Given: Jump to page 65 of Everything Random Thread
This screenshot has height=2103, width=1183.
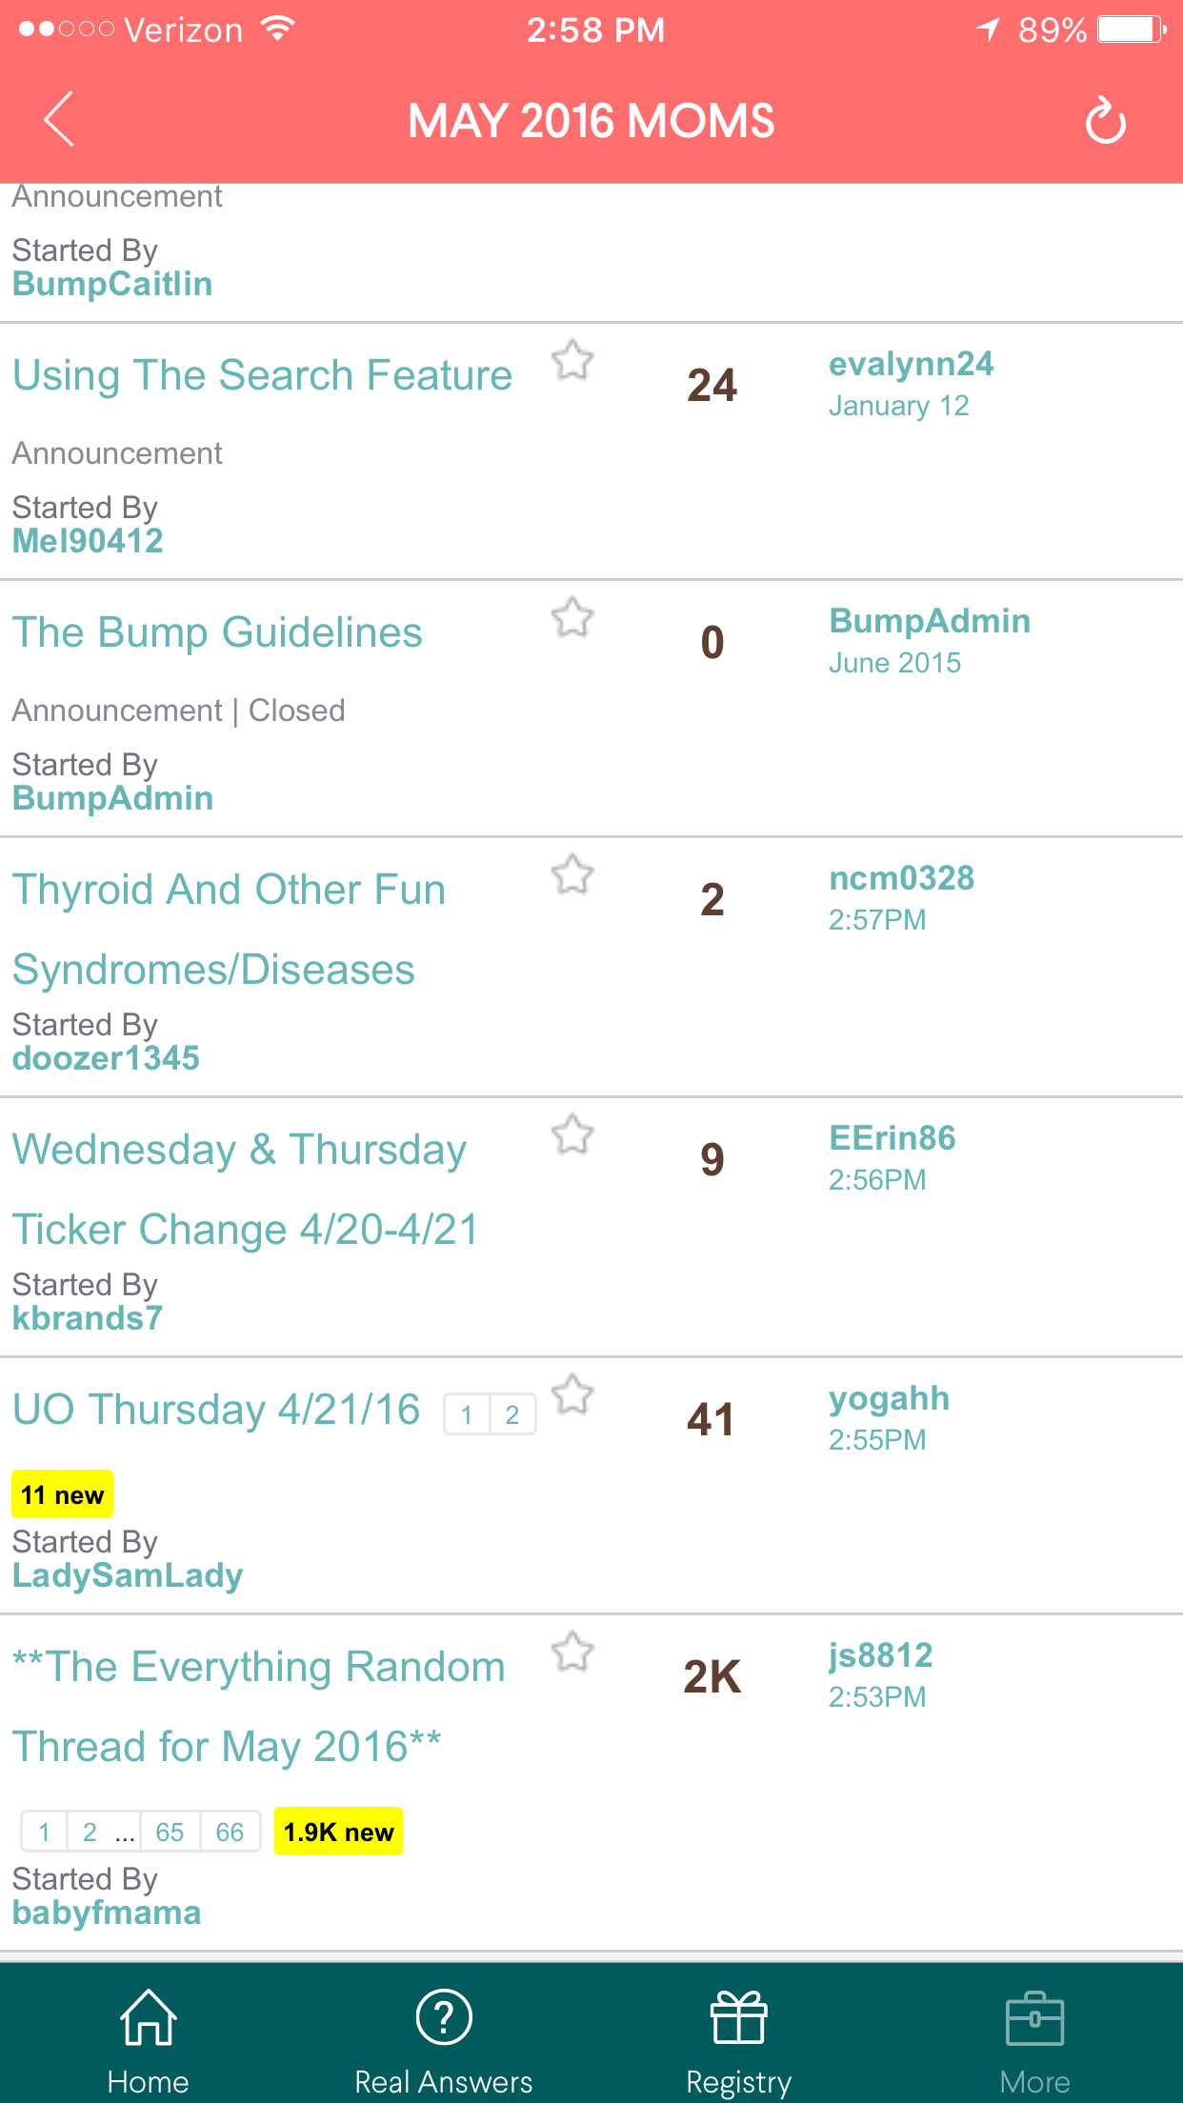Looking at the screenshot, I should pyautogui.click(x=170, y=1832).
